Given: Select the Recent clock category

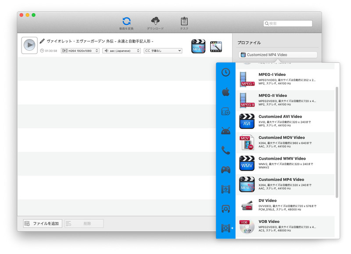Looking at the screenshot, I should 226,72.
